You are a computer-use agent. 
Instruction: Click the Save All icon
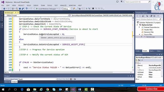23,9
